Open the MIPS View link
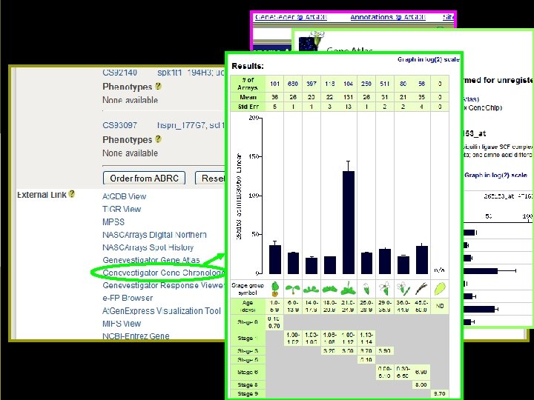Screen dimensions: 534x400 [x=122, y=324]
